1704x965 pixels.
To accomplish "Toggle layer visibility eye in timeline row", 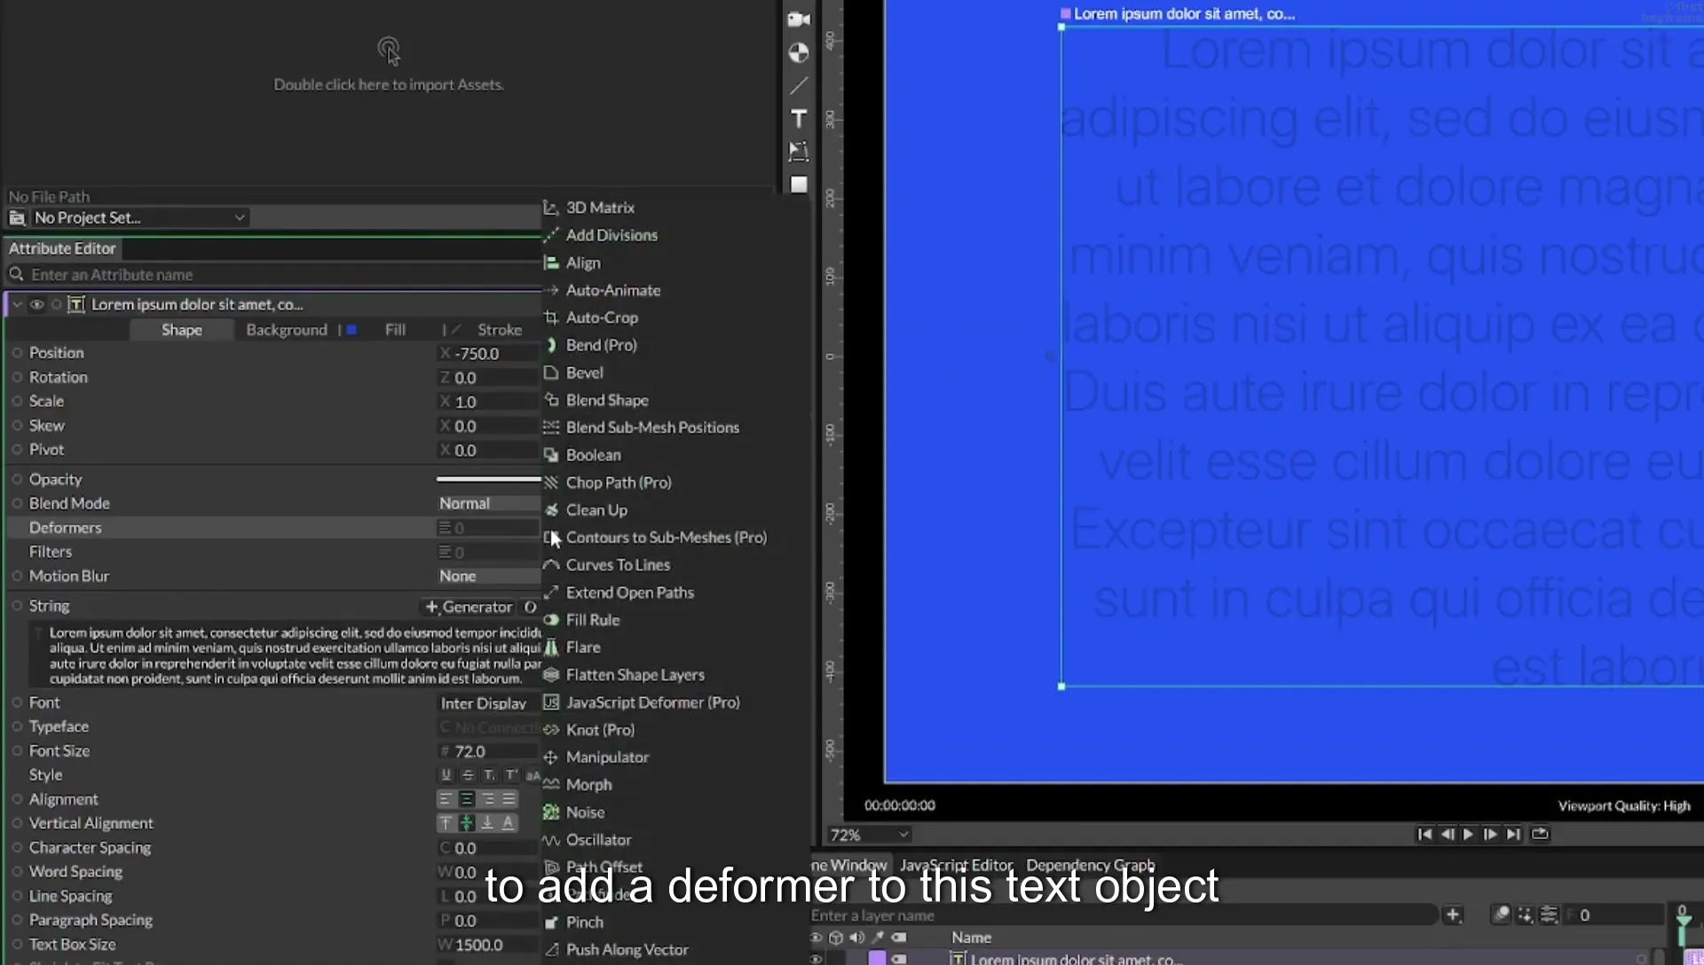I will tap(816, 958).
